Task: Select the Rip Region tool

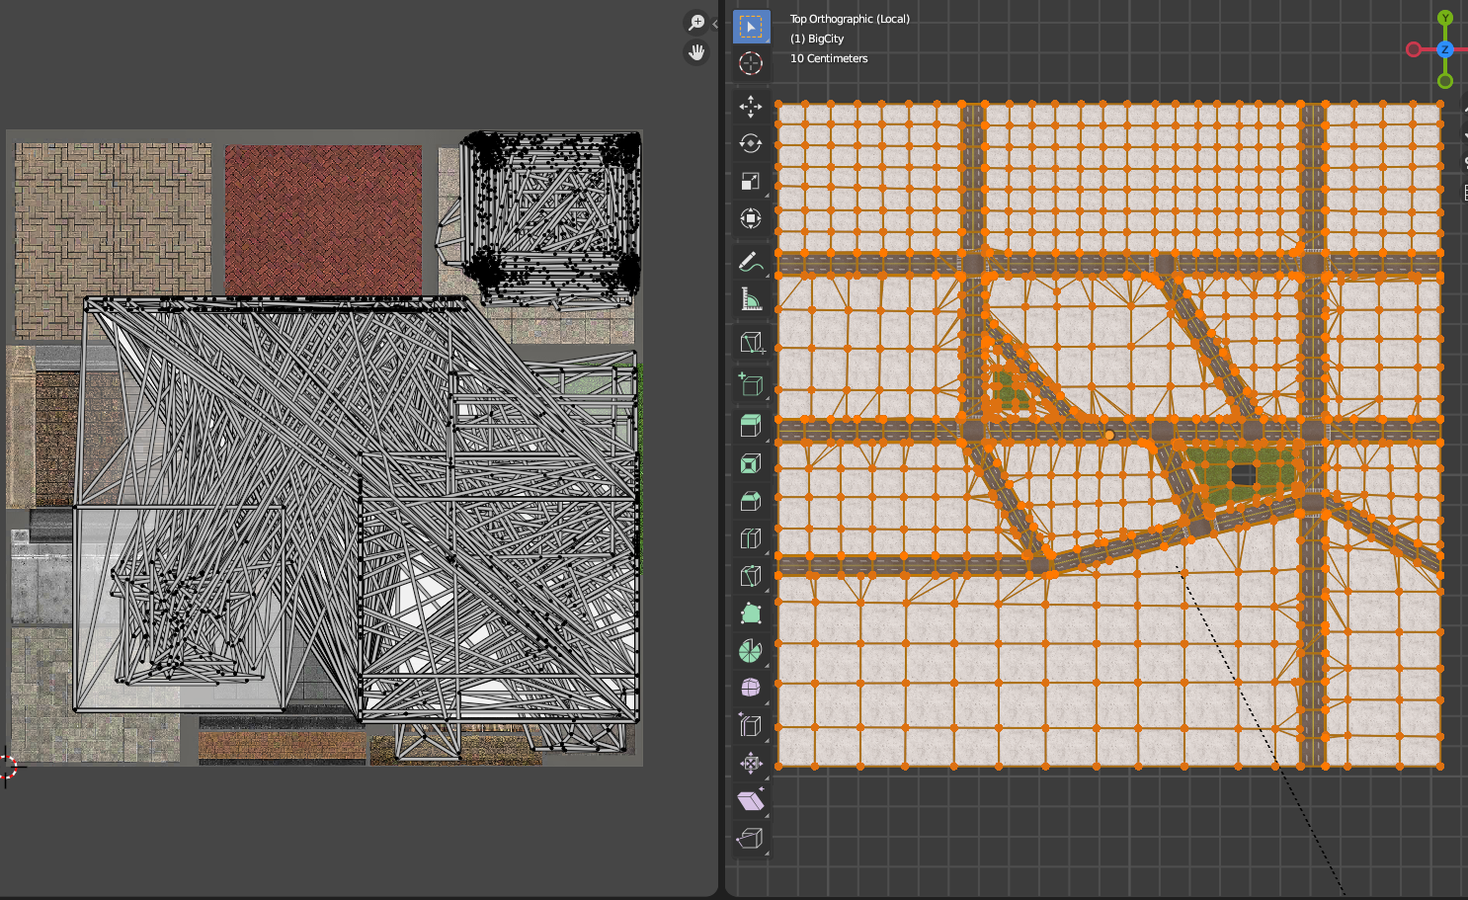Action: pyautogui.click(x=751, y=838)
